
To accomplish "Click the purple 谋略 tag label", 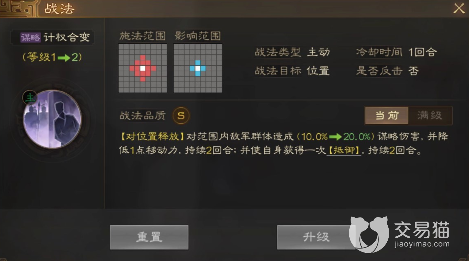I will click(x=31, y=37).
